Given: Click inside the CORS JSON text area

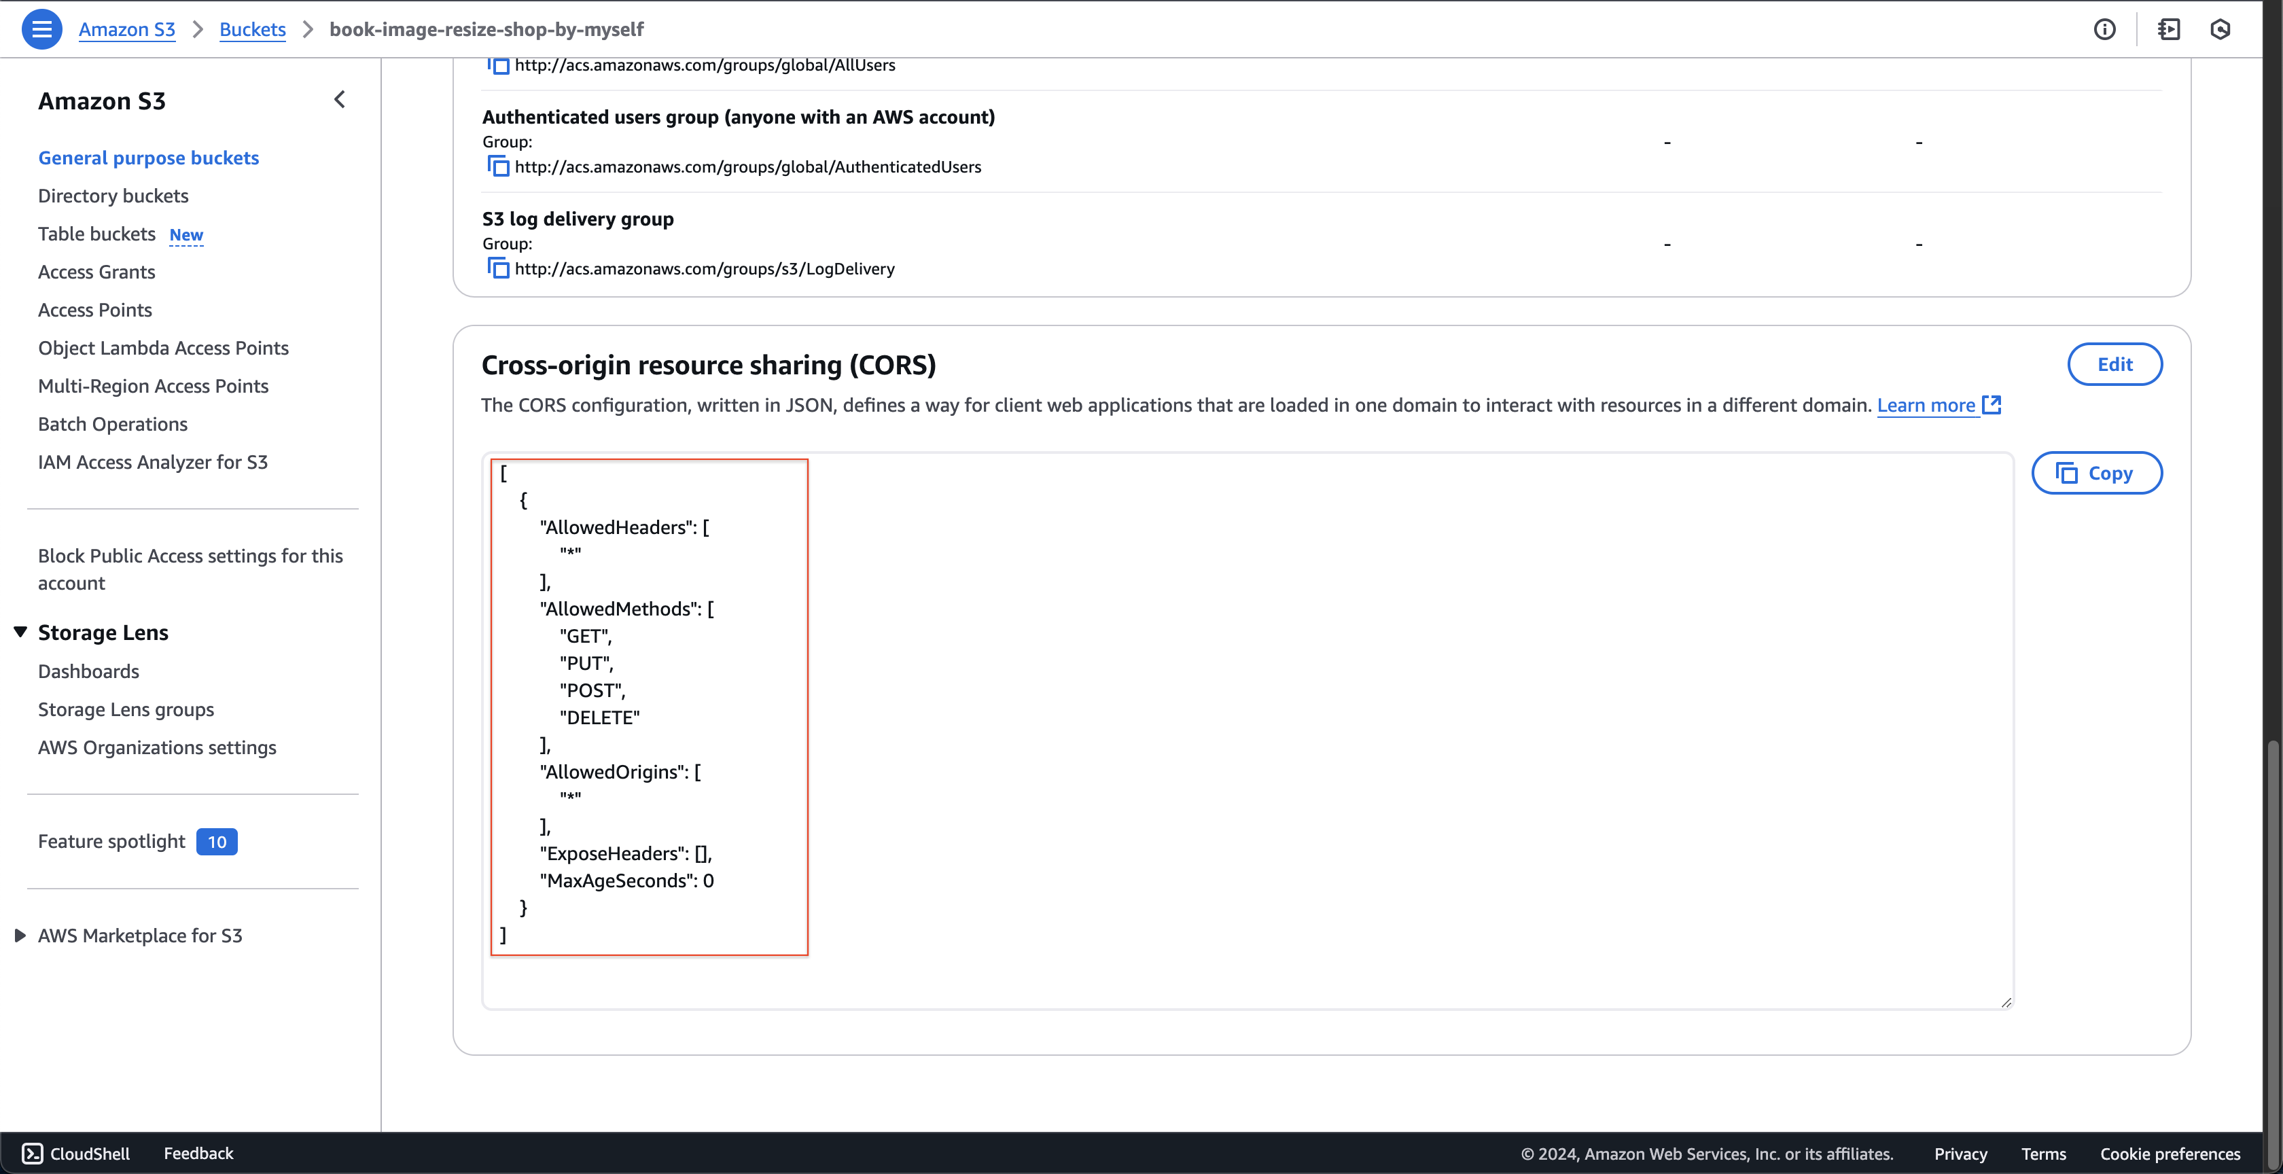Looking at the screenshot, I should 1248,731.
